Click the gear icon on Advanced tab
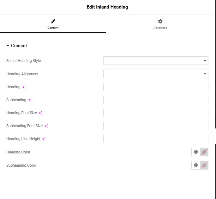 [160, 21]
